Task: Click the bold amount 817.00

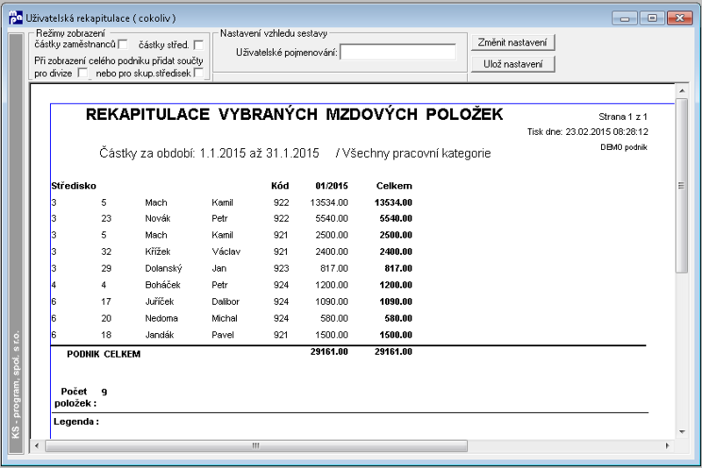Action: pos(398,269)
